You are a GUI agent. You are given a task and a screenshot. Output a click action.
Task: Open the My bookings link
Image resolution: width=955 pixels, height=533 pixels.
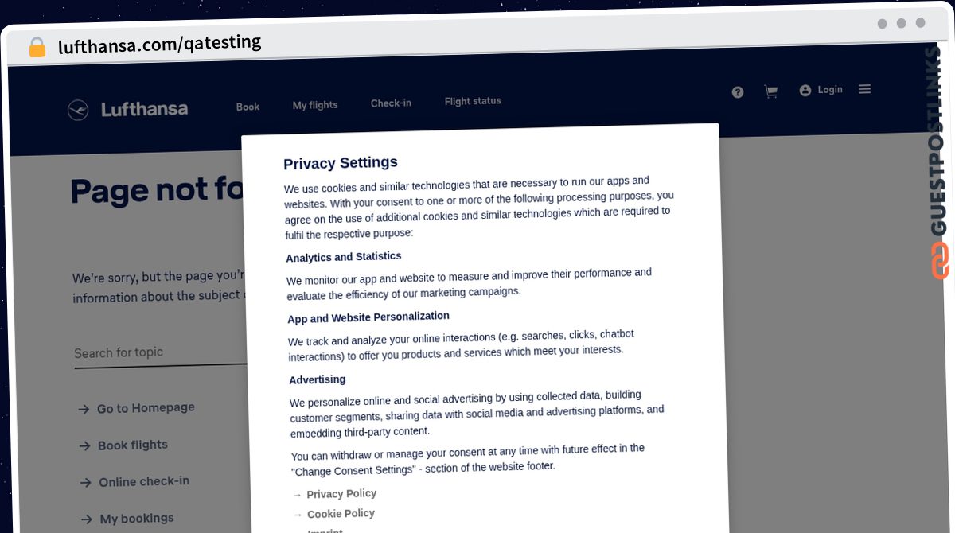click(137, 519)
